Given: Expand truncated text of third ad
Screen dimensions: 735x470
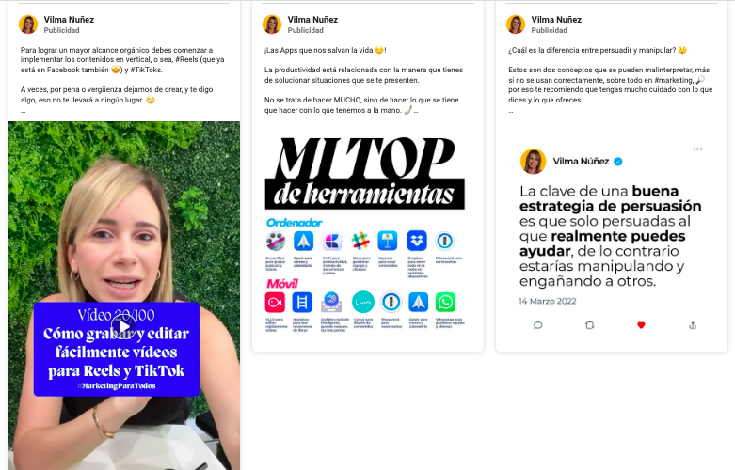Looking at the screenshot, I should pyautogui.click(x=511, y=112).
